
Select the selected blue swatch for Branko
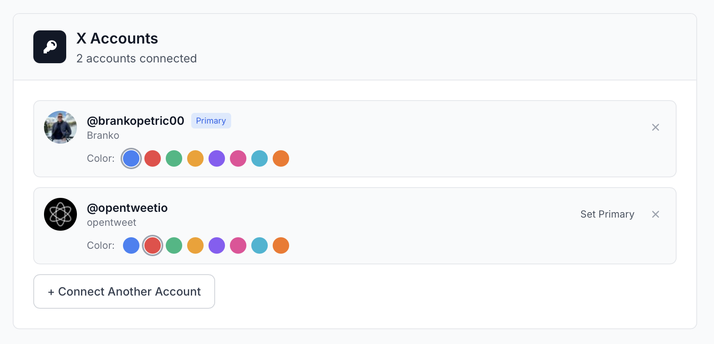[x=131, y=158]
